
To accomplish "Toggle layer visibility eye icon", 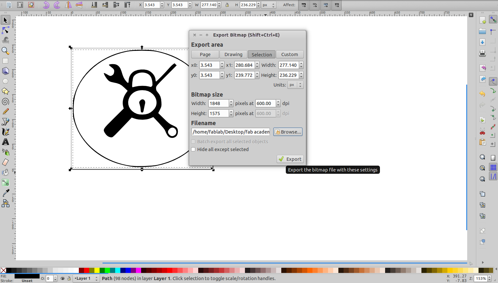I will point(63,278).
